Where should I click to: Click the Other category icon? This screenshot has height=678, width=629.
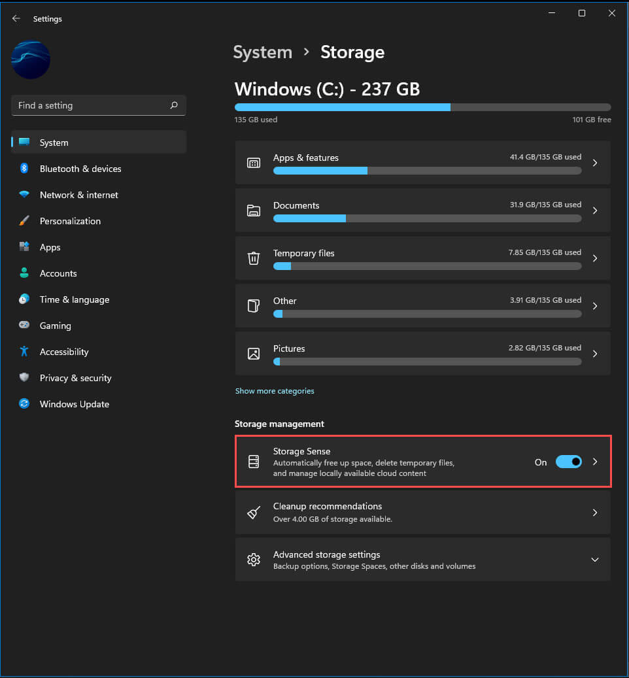[x=253, y=306]
